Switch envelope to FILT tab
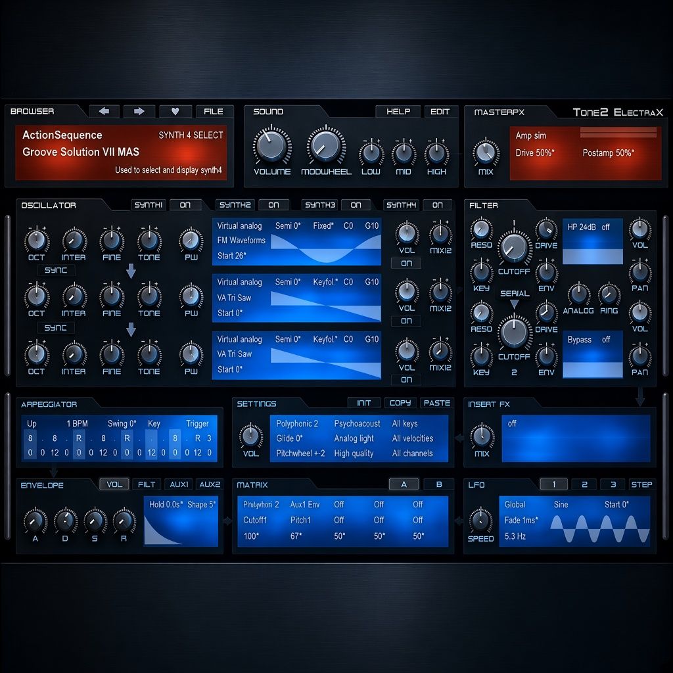 (x=147, y=484)
